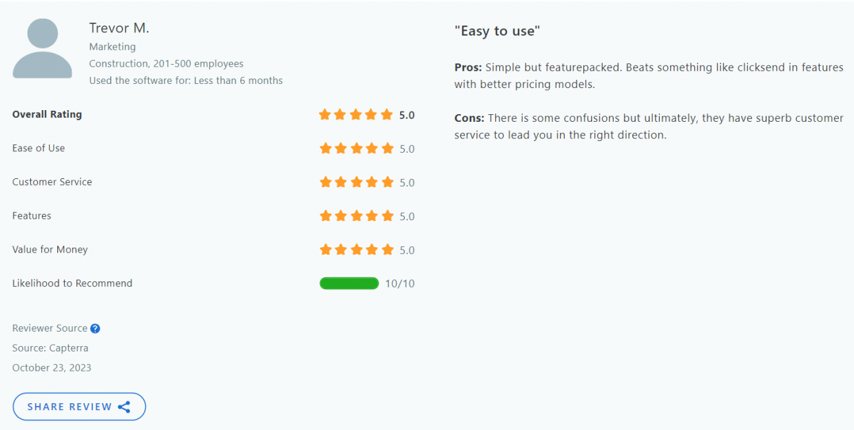Click the Source: Capterra text
This screenshot has width=854, height=430.
pos(50,347)
